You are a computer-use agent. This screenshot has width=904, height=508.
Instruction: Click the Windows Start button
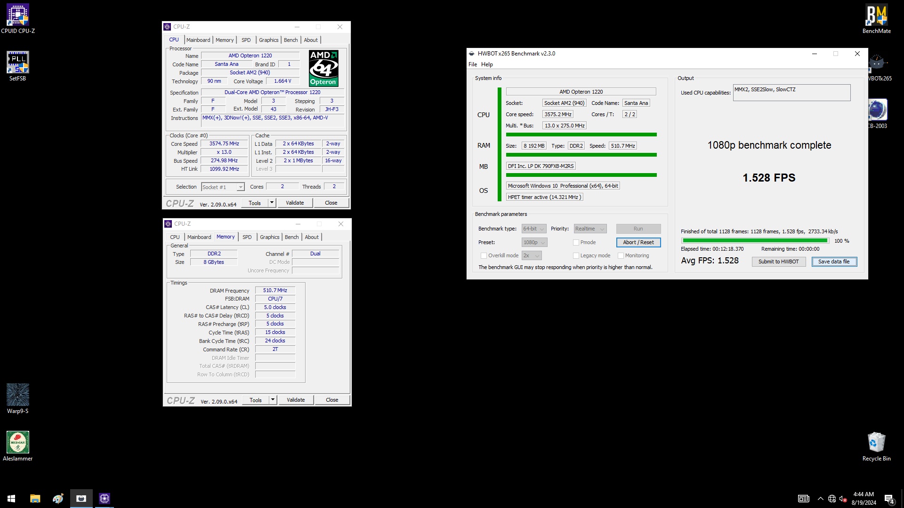click(11, 498)
